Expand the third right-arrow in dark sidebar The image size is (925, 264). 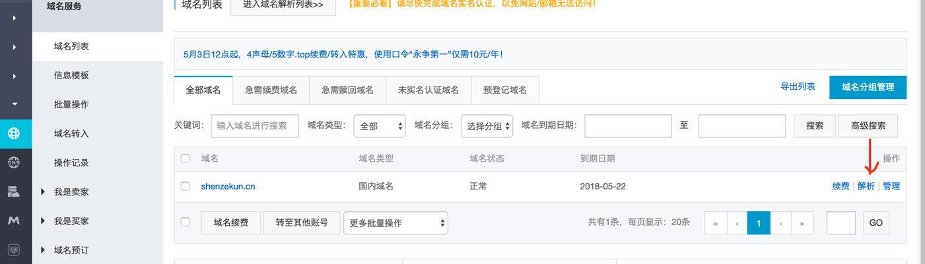(15, 76)
